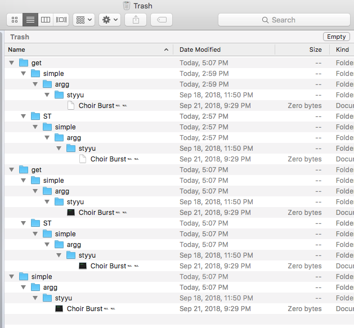Click folder icon of simple modified 2:59 PM
This screenshot has width=354, height=328.
click(35, 73)
